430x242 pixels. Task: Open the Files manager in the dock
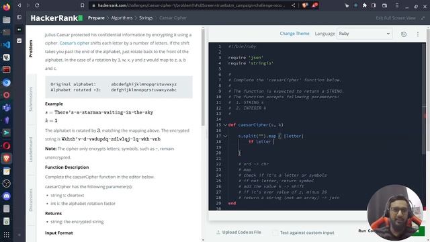point(6,19)
